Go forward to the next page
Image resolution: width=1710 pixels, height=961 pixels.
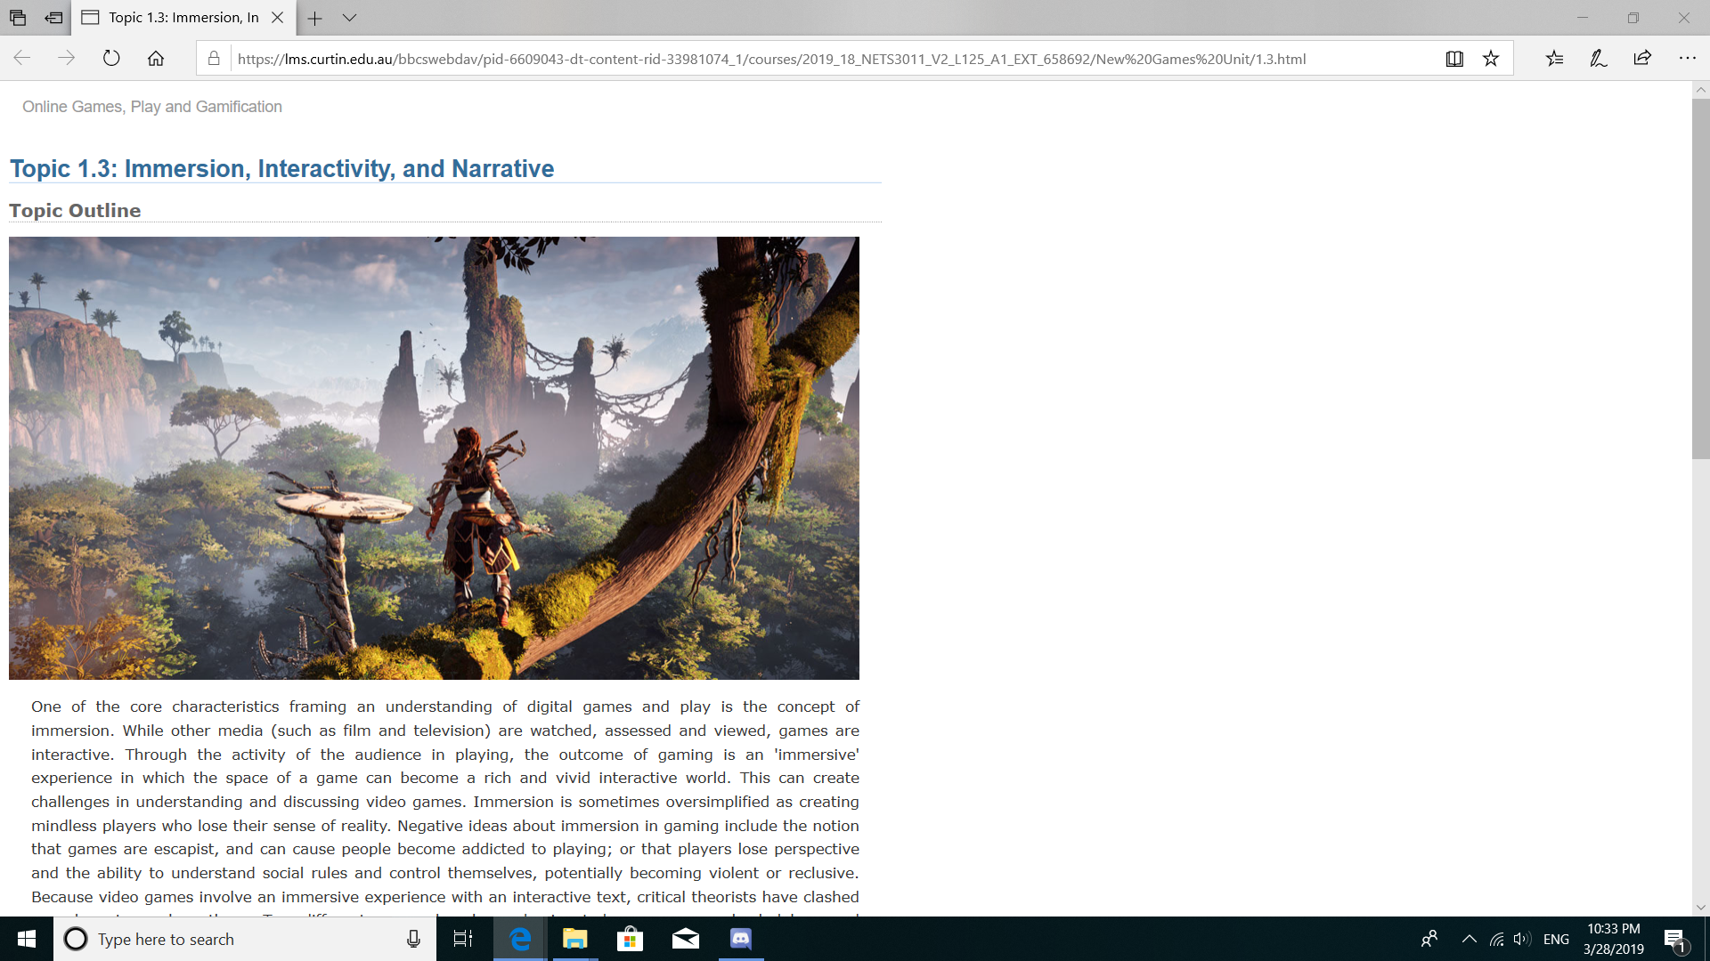(67, 59)
